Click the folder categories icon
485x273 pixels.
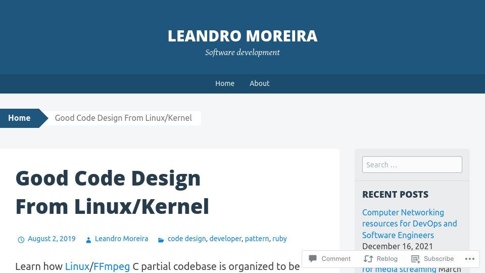[x=161, y=240]
